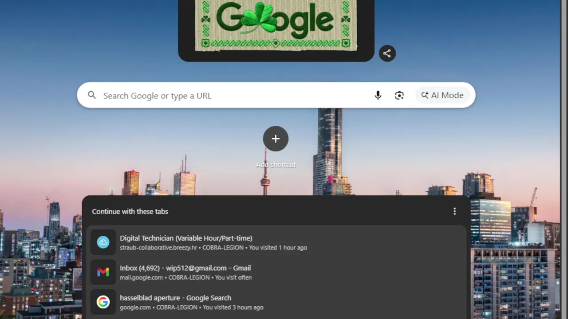Open hasselblad aperture Google Search tab
568x319 pixels.
coord(276,302)
